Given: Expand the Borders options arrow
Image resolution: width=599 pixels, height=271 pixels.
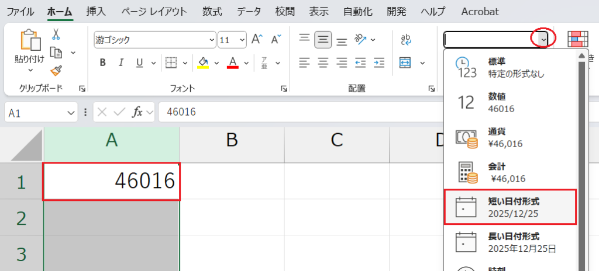Looking at the screenshot, I should [x=185, y=63].
